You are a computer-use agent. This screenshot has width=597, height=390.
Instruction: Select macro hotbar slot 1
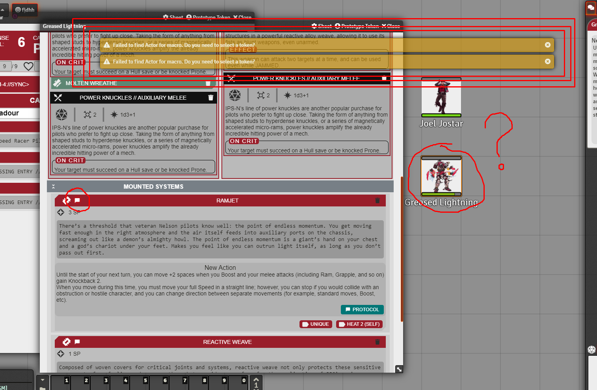[61, 383]
